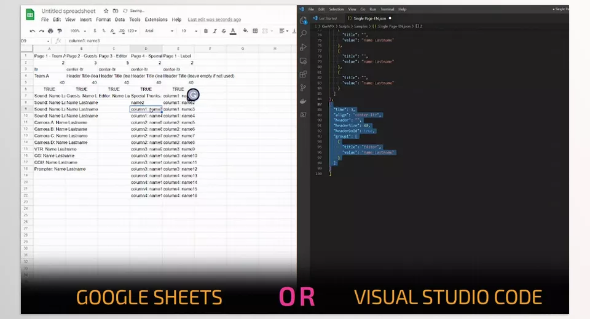Open zoom 100% dropdown

click(78, 31)
